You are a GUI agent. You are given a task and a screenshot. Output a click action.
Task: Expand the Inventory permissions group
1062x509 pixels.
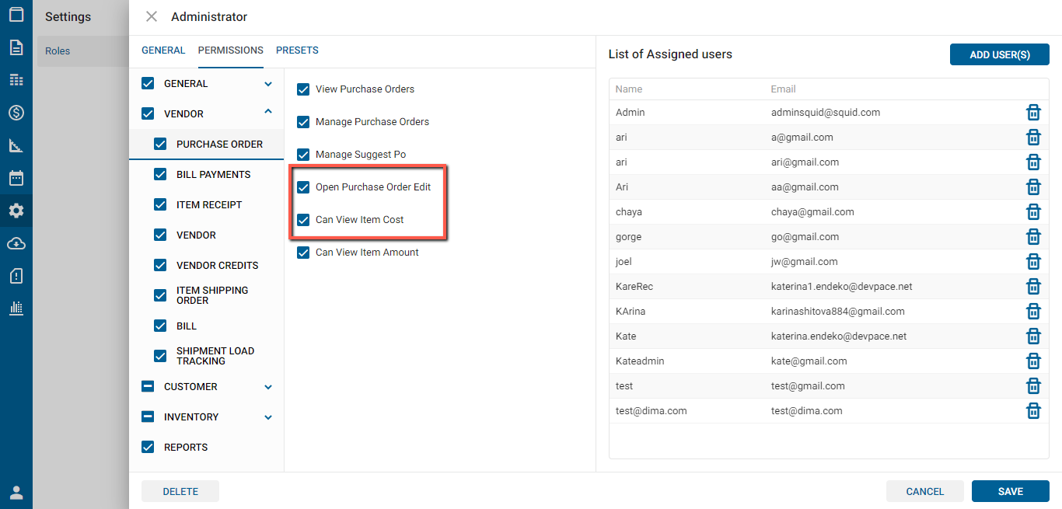(x=268, y=417)
